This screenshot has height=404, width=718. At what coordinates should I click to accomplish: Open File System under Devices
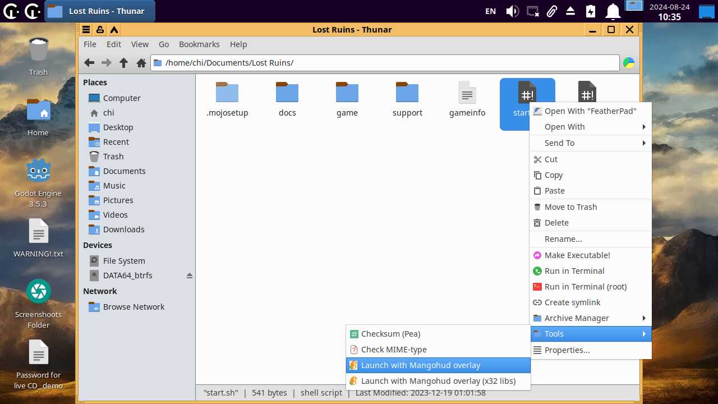[136, 261]
